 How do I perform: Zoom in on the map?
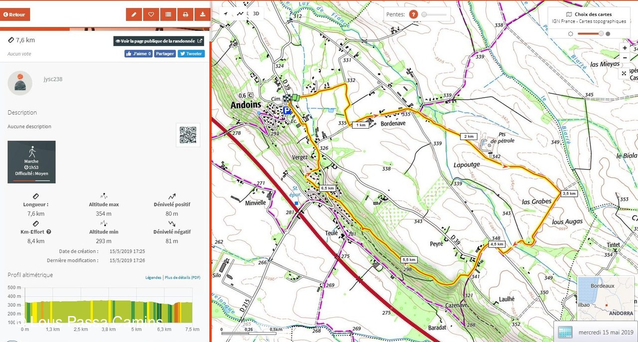pos(625,48)
